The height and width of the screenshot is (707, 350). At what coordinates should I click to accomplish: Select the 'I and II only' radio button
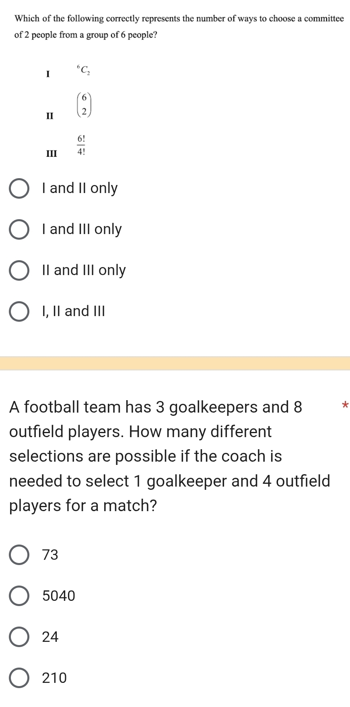19,189
